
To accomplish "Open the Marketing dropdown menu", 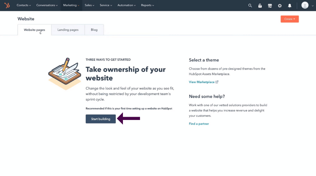I will [x=71, y=5].
